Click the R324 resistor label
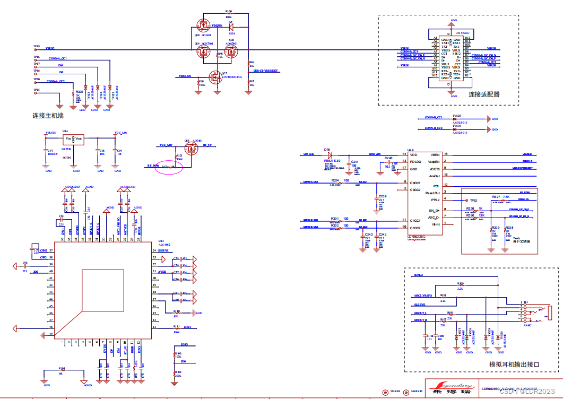The height and width of the screenshot is (399, 563). [x=335, y=180]
